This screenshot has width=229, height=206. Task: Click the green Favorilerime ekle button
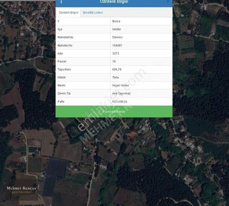114,112
